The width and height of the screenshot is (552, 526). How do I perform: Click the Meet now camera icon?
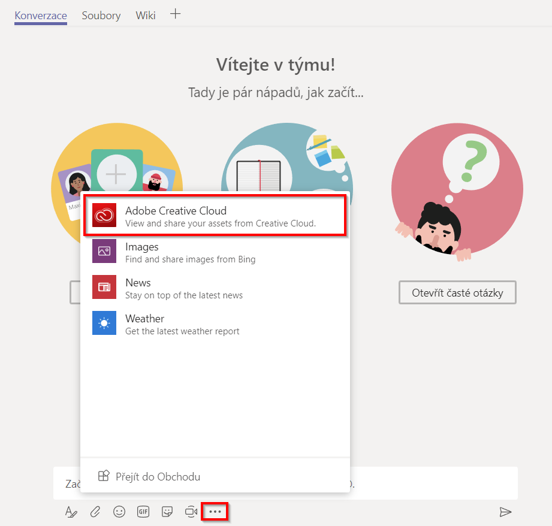[x=191, y=512]
